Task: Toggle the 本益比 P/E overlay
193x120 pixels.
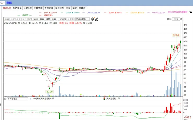Action: click(x=55, y=19)
